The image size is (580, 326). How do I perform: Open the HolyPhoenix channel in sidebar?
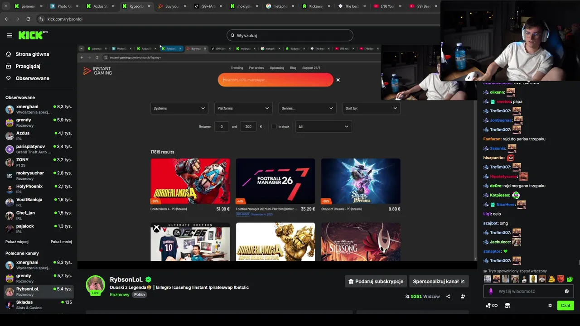click(39, 189)
